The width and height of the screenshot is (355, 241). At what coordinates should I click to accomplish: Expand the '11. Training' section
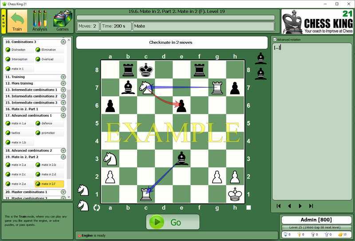(63, 77)
